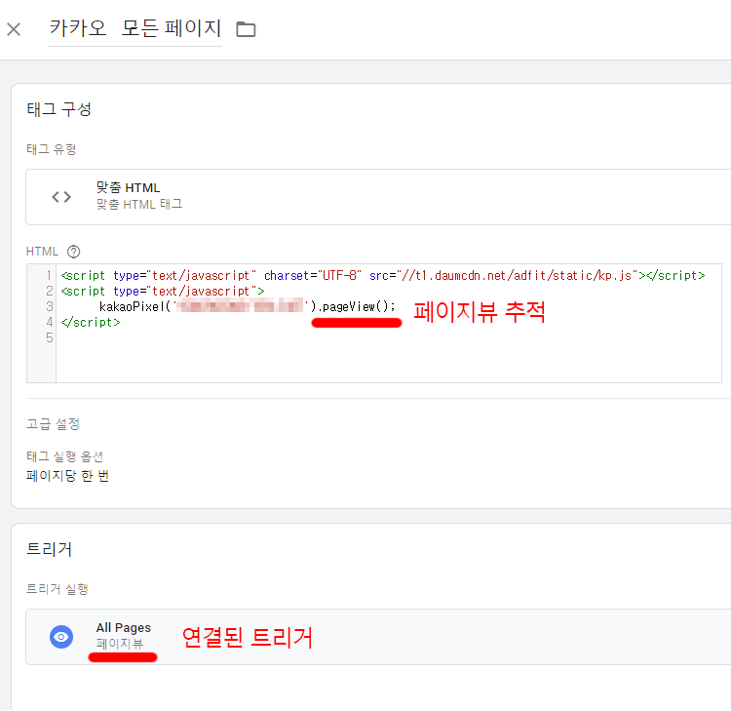Viewport: 731px width, 711px height.
Task: Open the HTML help question mark icon
Action: point(74,252)
